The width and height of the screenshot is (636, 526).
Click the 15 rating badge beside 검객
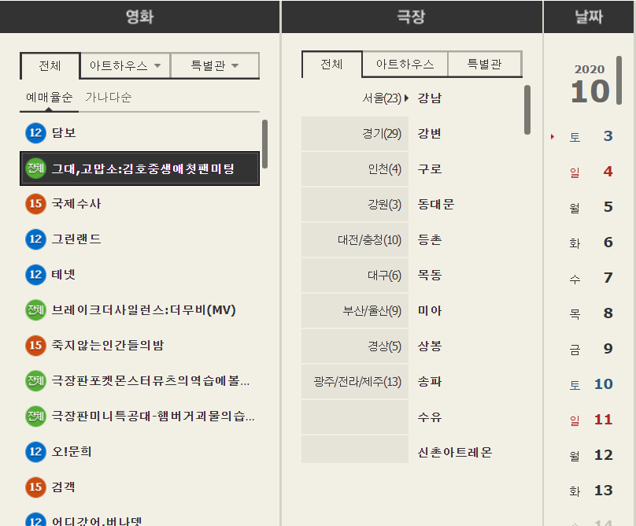tap(35, 487)
